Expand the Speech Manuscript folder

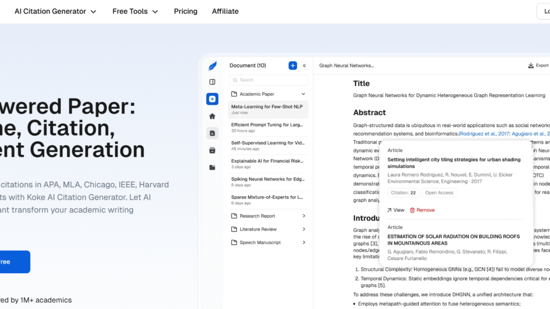tap(303, 242)
